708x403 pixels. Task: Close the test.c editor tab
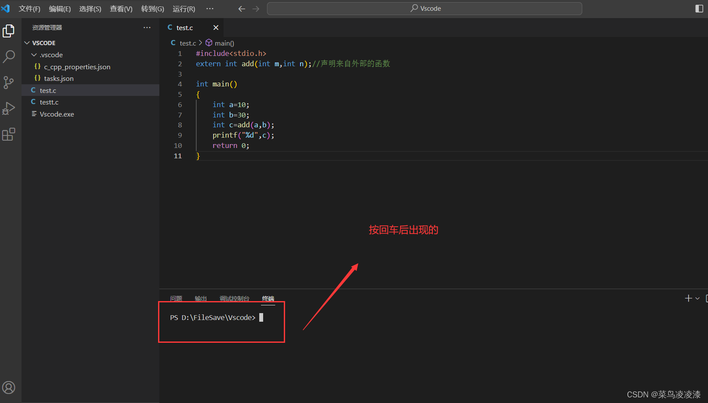[216, 28]
